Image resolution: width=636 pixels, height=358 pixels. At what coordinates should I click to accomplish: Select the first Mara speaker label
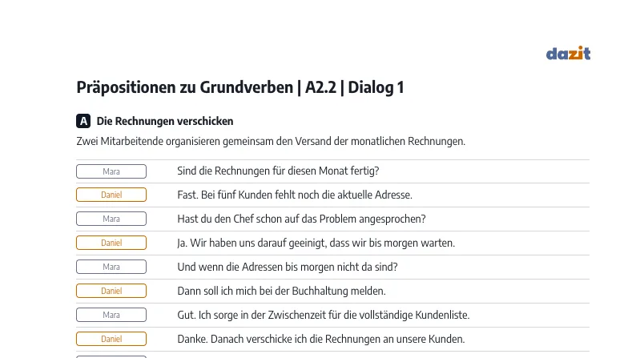point(111,171)
